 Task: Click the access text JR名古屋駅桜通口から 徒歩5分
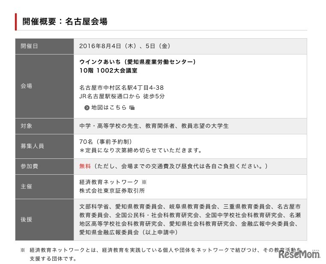pos(122,96)
